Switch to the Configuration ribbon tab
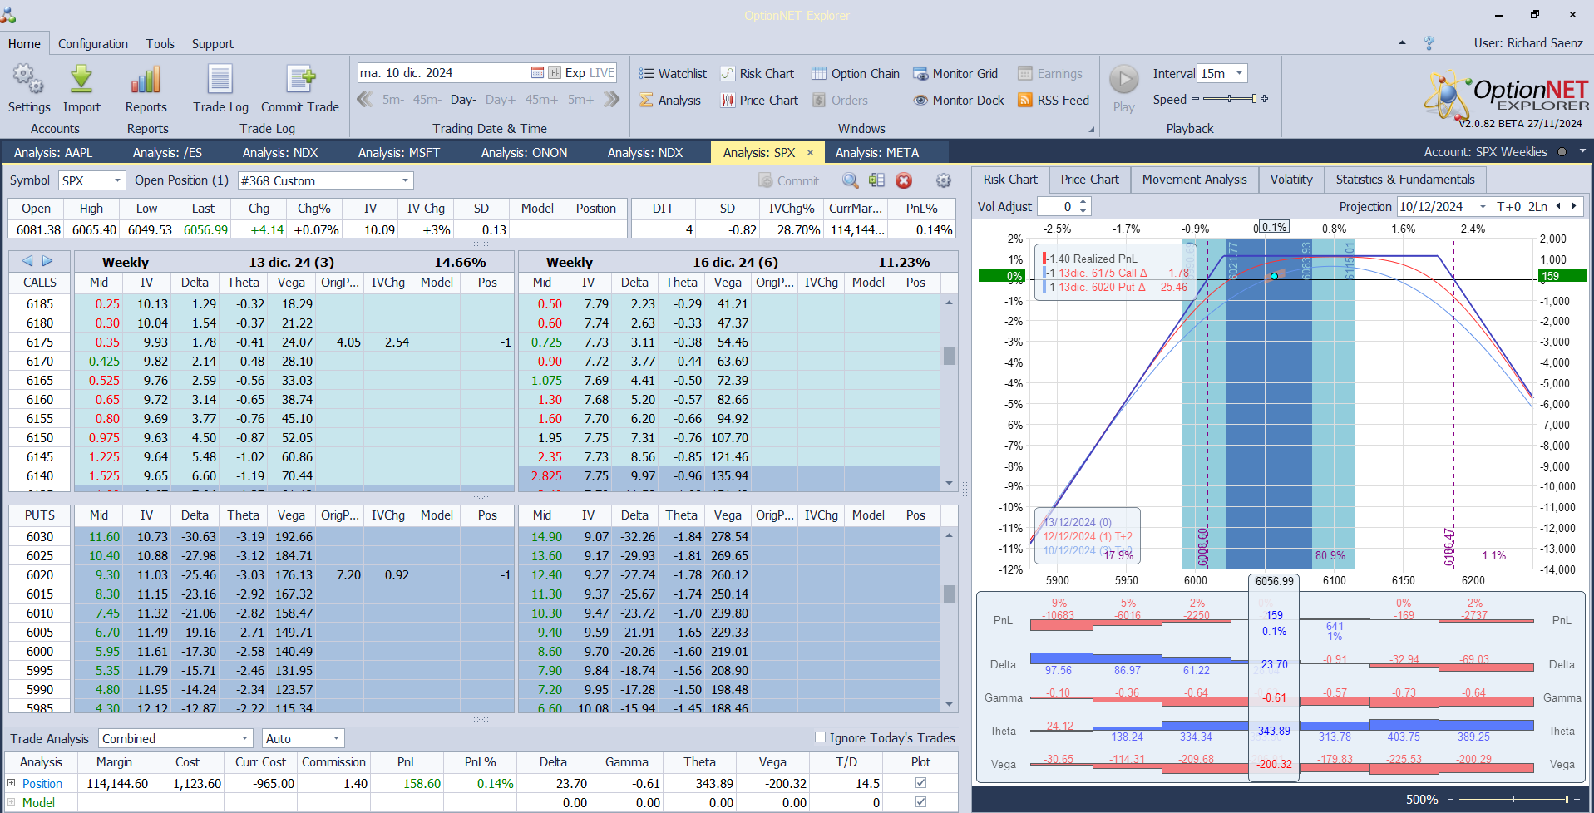 pyautogui.click(x=93, y=44)
